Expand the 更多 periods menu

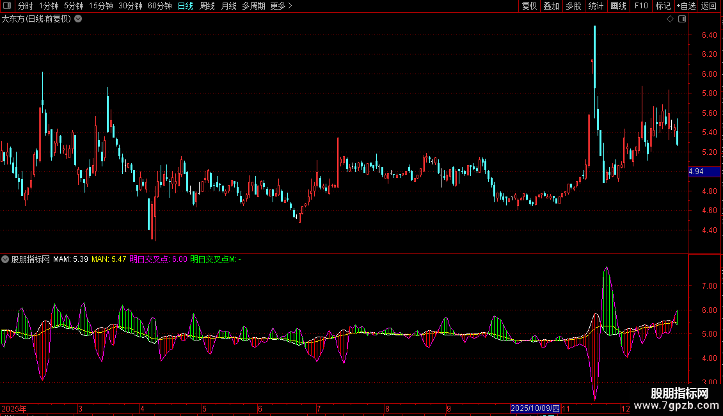[282, 6]
